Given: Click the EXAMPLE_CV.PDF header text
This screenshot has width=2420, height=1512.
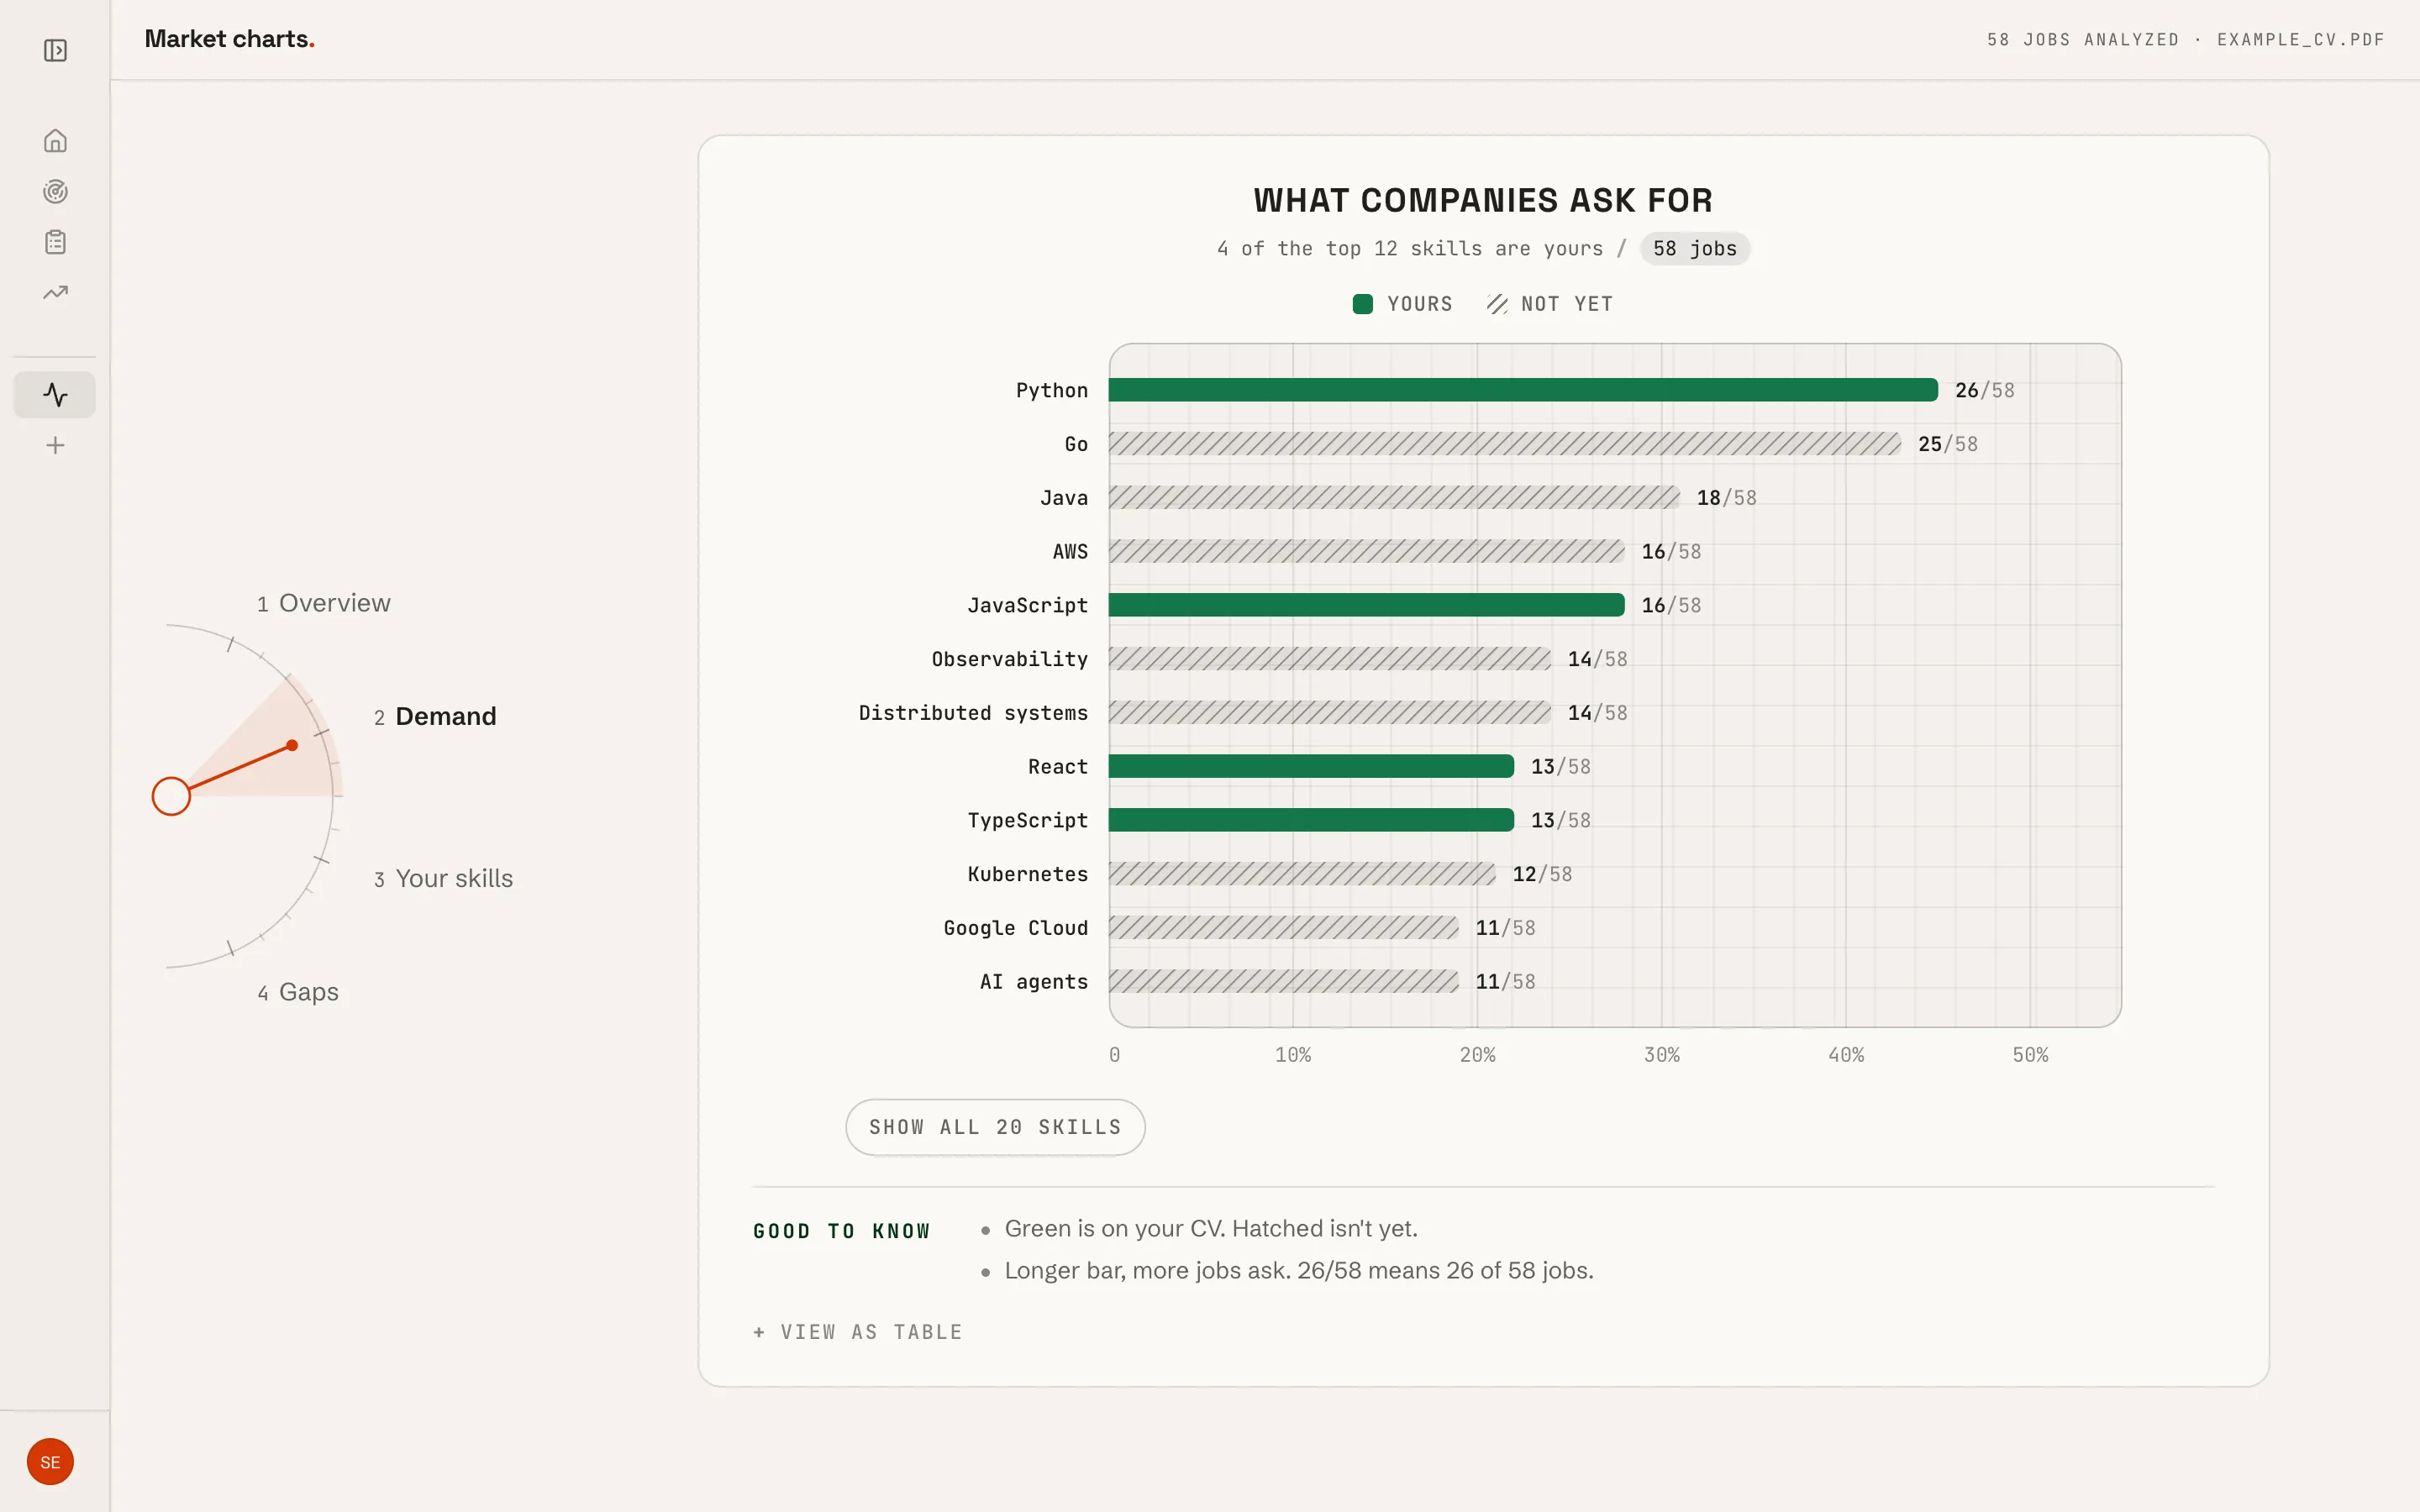Looking at the screenshot, I should coord(2301,40).
